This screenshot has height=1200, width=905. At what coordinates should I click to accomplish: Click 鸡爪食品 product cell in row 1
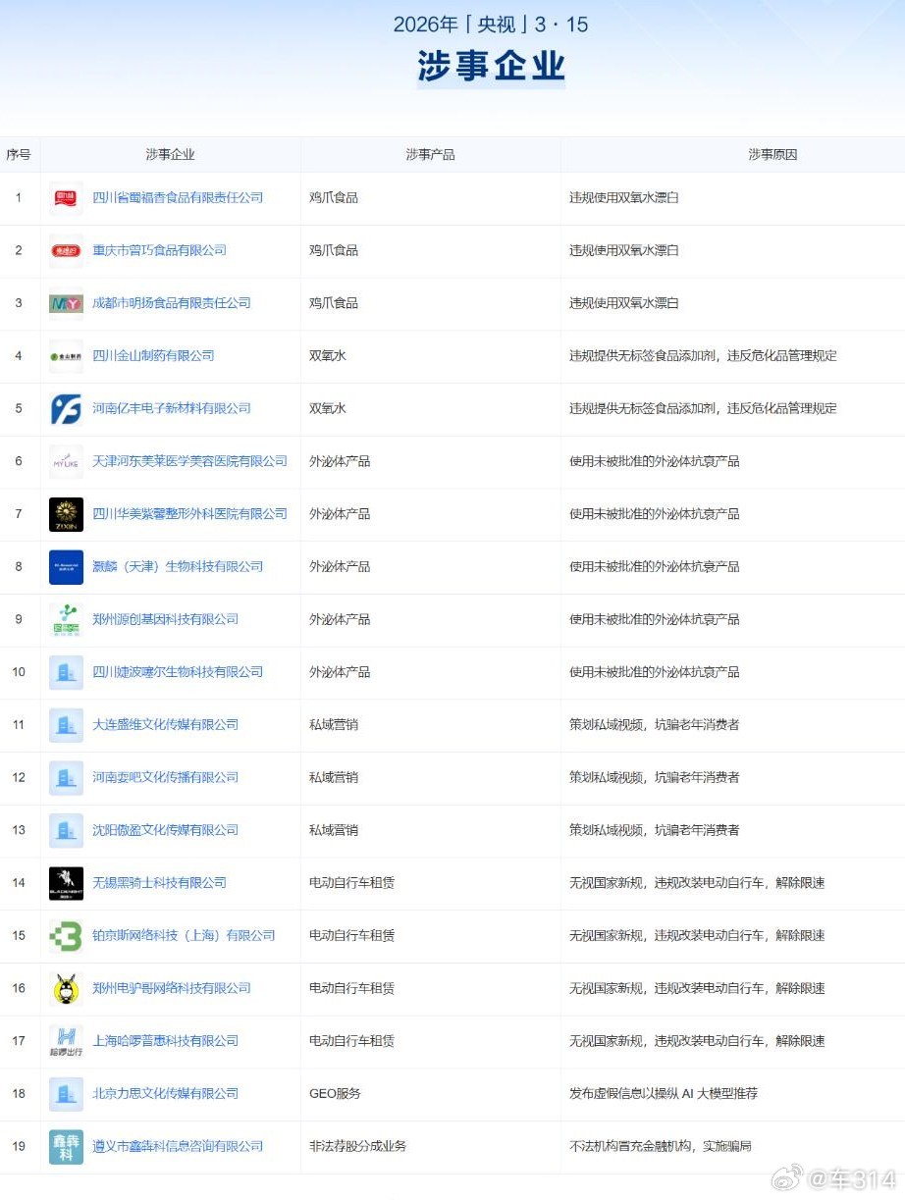point(334,198)
